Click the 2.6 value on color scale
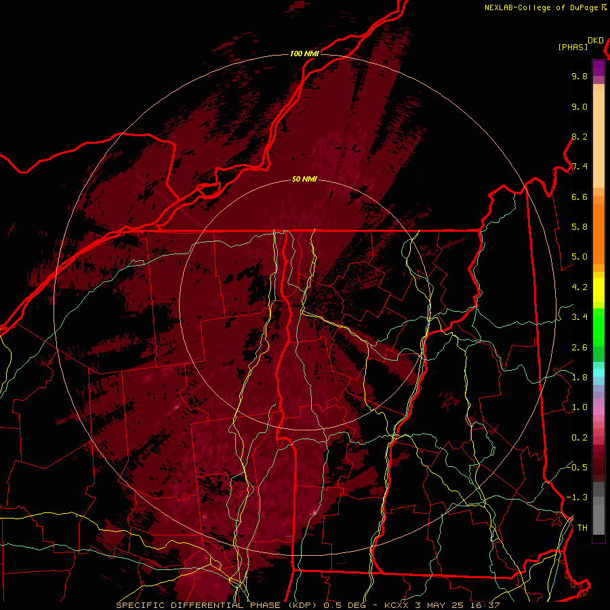Screen dimensions: 610x610 click(579, 348)
